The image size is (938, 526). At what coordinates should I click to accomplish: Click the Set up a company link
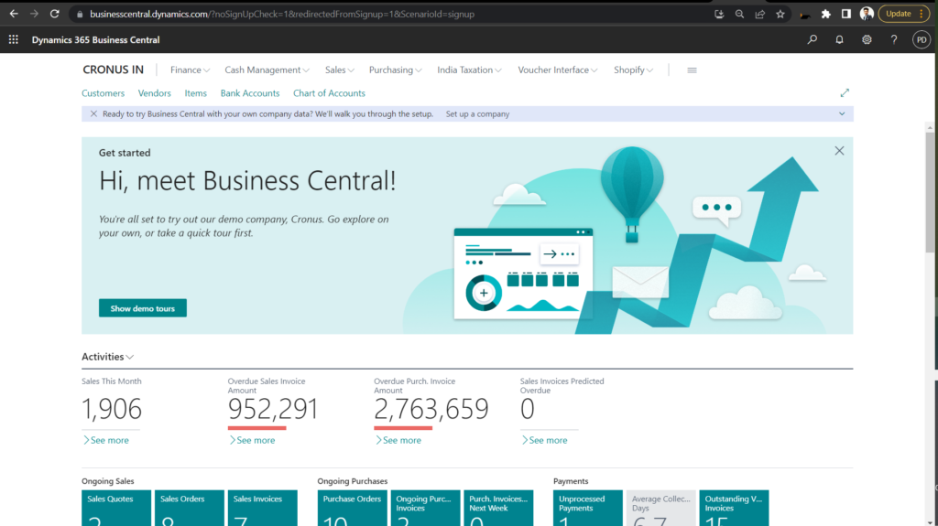(477, 113)
